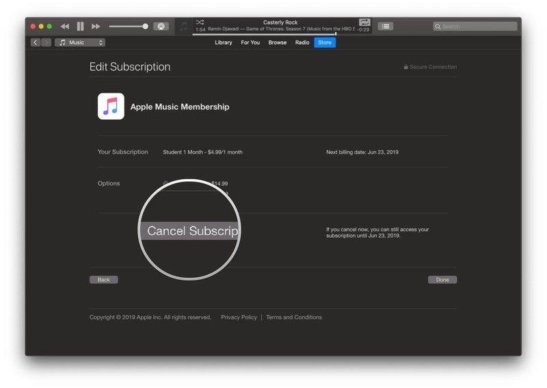
Task: Click the Search field
Action: 475,26
